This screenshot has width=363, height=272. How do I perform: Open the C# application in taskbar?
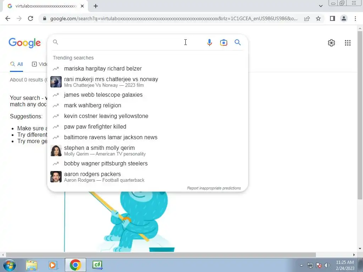[97, 265]
